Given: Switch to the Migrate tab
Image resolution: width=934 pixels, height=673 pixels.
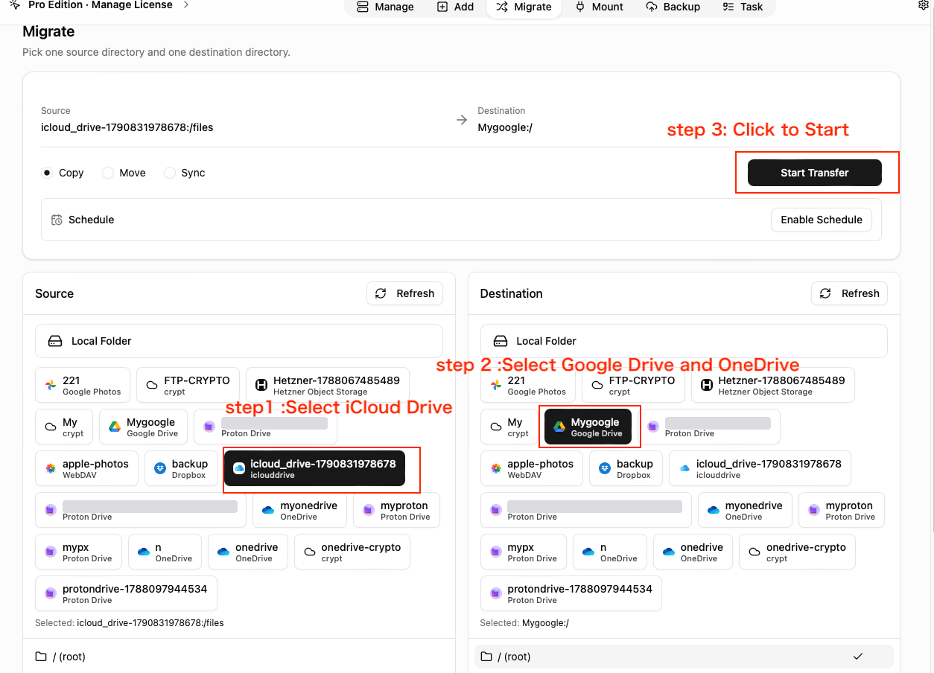Looking at the screenshot, I should click(524, 7).
